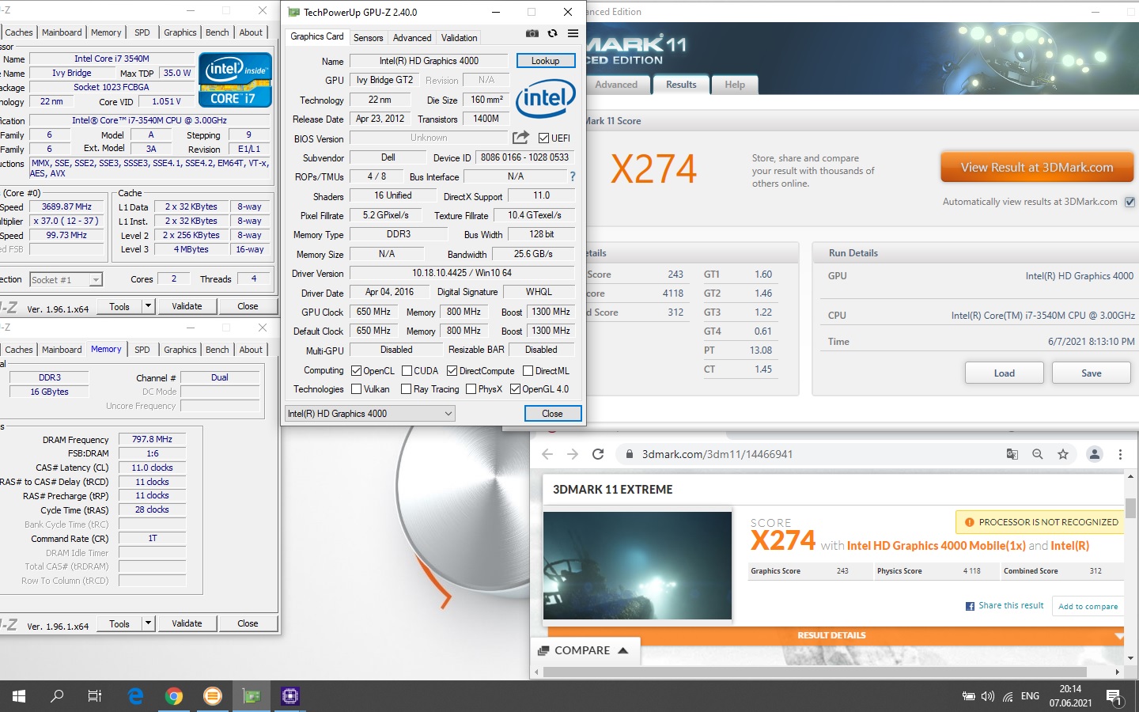Open the Socket #1 selection dropdown
This screenshot has height=712, width=1139.
66,279
